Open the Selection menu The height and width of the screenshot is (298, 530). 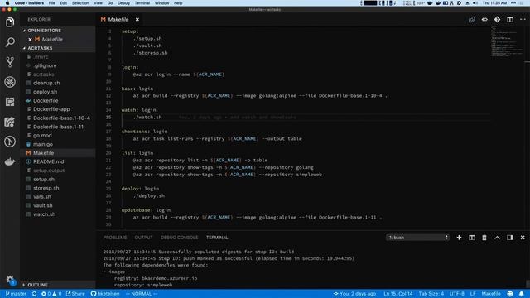point(80,3)
